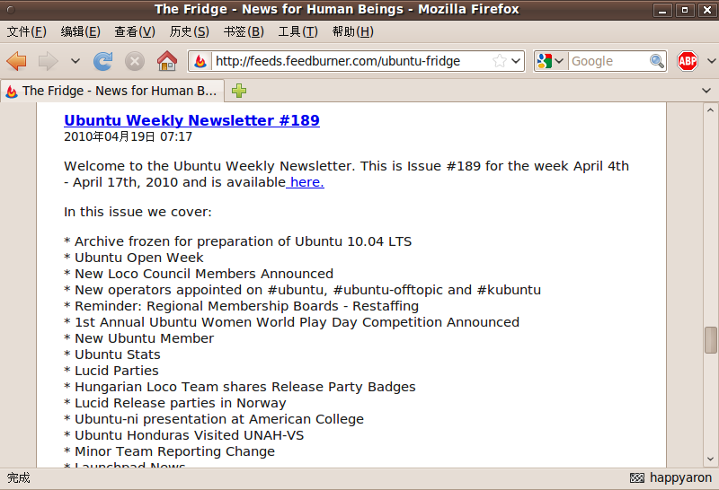
Task: Click the 'Ubuntu Stats' list item
Action: [118, 354]
